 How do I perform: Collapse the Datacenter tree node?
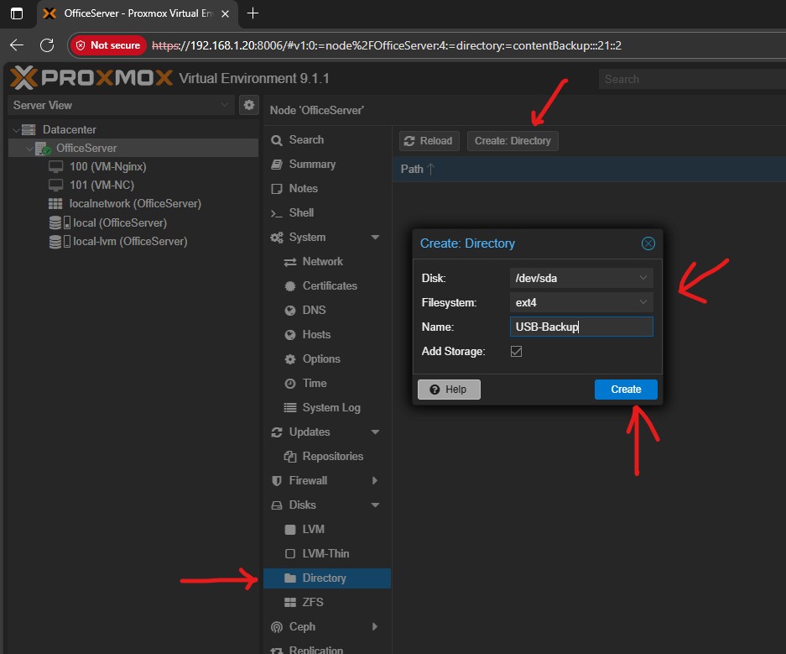(x=16, y=130)
